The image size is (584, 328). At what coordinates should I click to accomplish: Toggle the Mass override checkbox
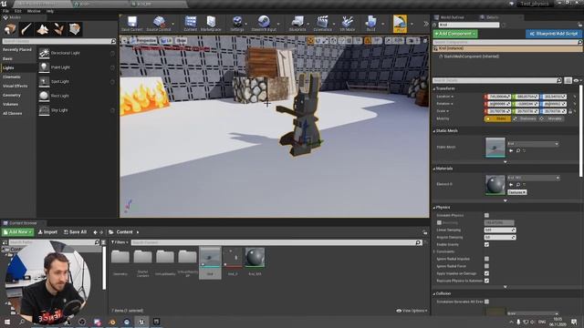(440, 222)
